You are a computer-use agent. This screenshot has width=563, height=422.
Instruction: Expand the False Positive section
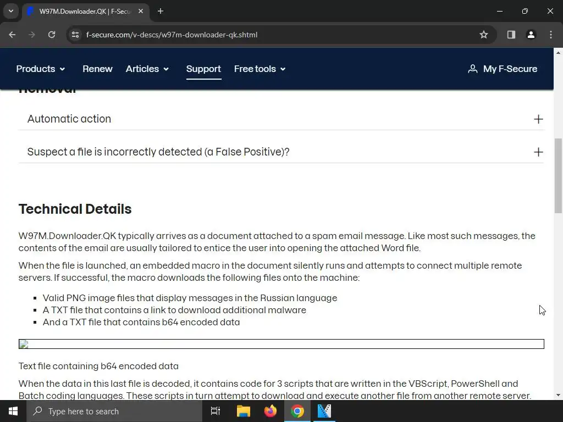[x=281, y=152]
